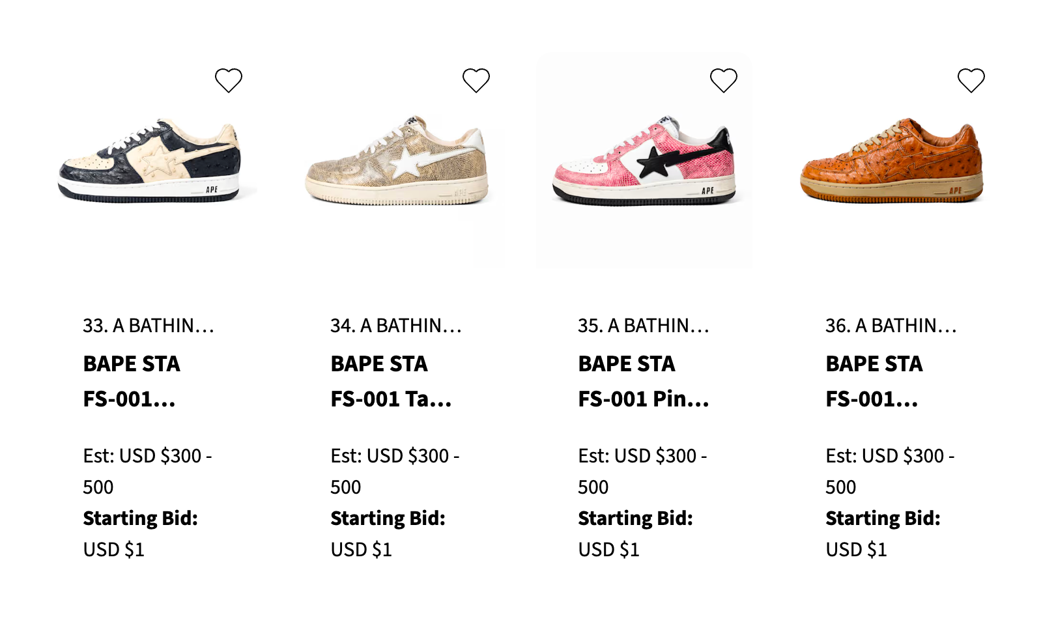
Task: View the tan snakeskin Bape Sta image
Action: click(397, 162)
